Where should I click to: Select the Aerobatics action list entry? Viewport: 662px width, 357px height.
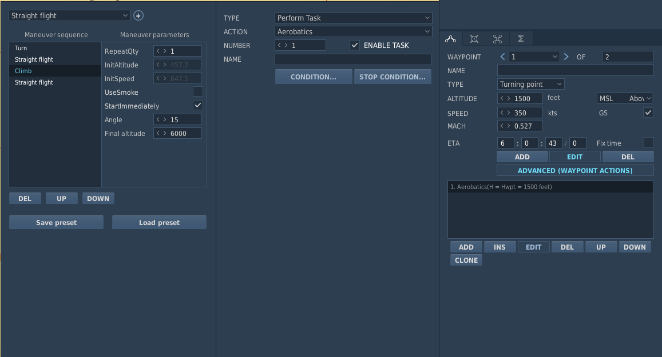point(550,187)
